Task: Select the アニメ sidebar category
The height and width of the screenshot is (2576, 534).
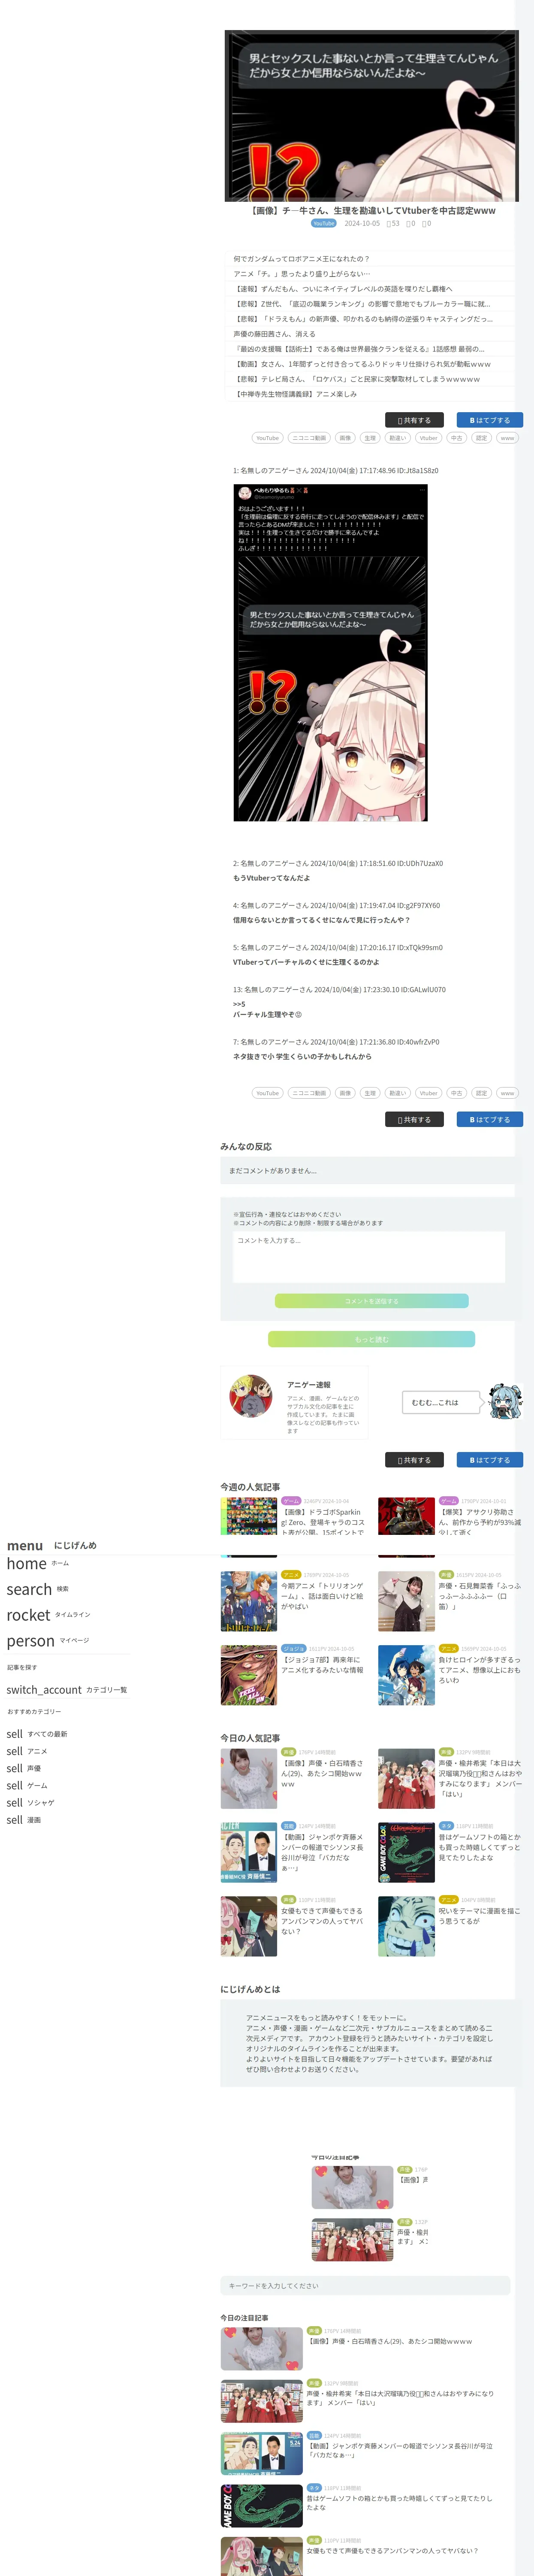Action: click(x=27, y=1751)
